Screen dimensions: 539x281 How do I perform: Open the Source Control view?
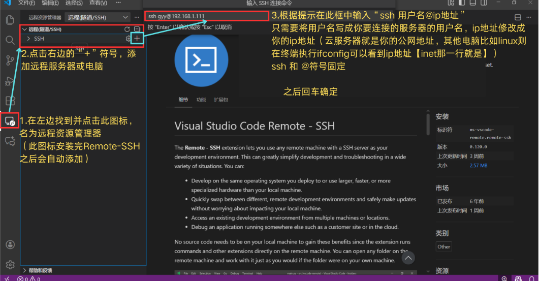10,61
